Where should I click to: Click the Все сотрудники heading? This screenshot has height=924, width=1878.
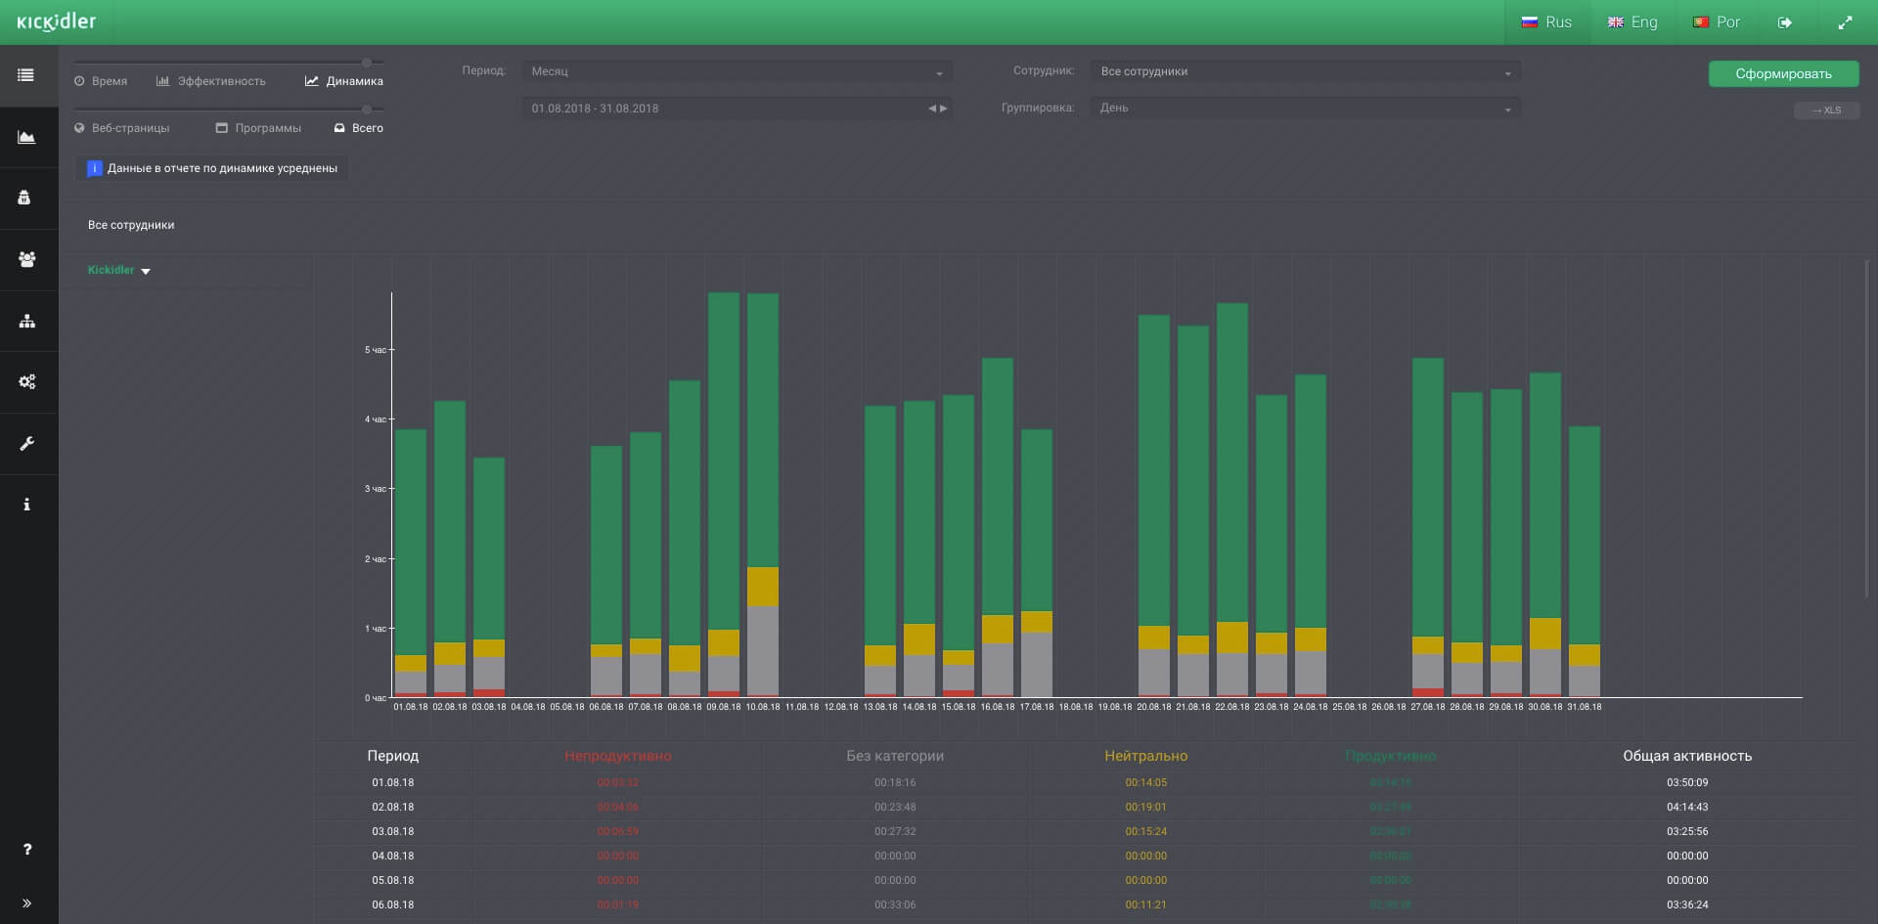pos(131,225)
